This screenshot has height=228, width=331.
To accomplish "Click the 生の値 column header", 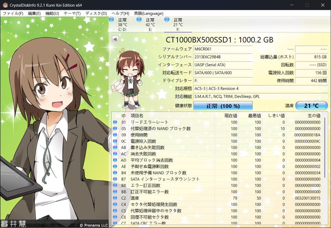I will coord(304,116).
